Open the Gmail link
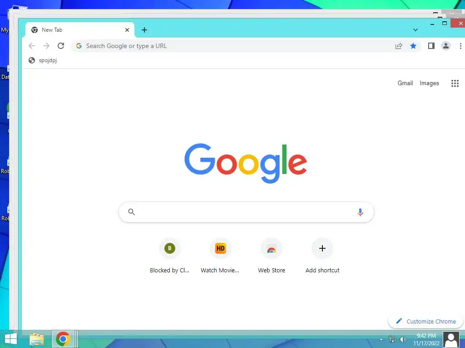This screenshot has width=465, height=348. click(405, 83)
